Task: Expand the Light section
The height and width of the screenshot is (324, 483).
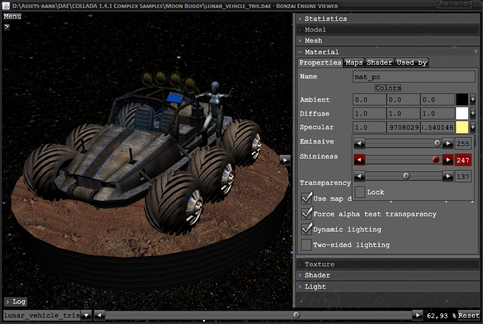Action: coord(315,286)
